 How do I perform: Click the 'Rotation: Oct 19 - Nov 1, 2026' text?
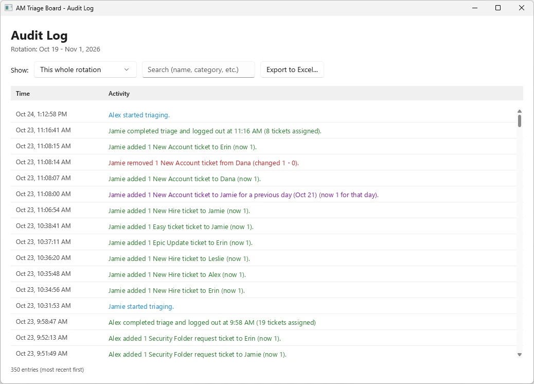pos(56,49)
